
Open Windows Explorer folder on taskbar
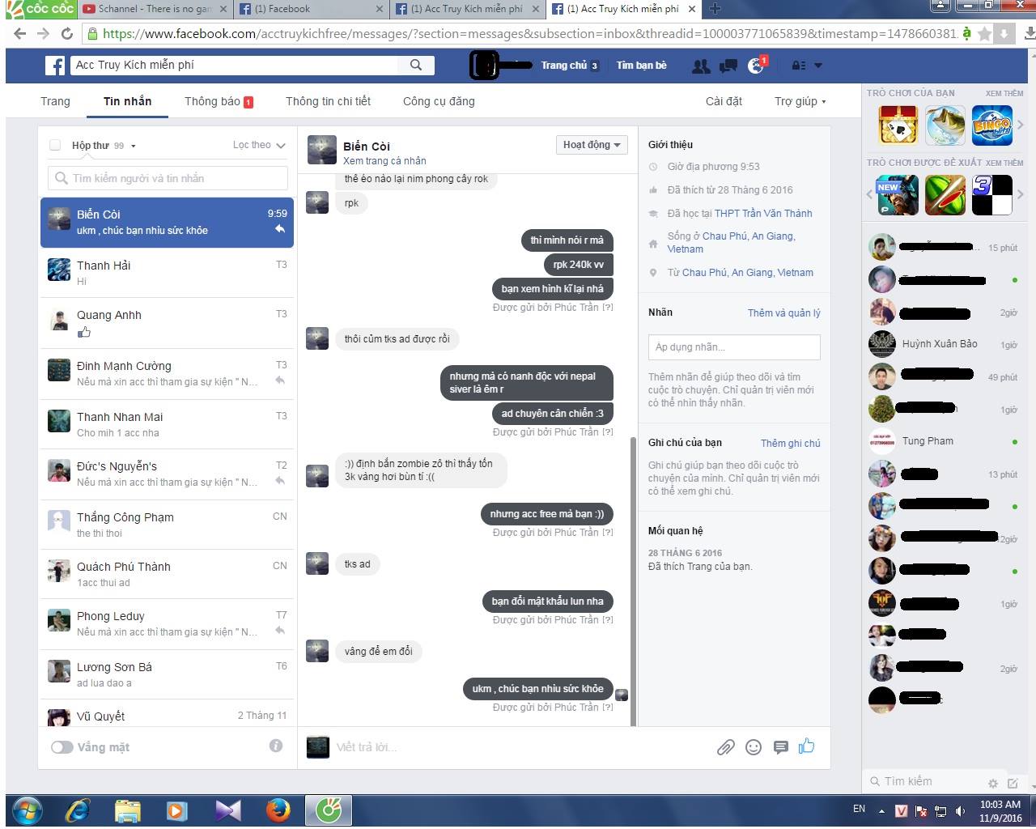click(x=127, y=810)
